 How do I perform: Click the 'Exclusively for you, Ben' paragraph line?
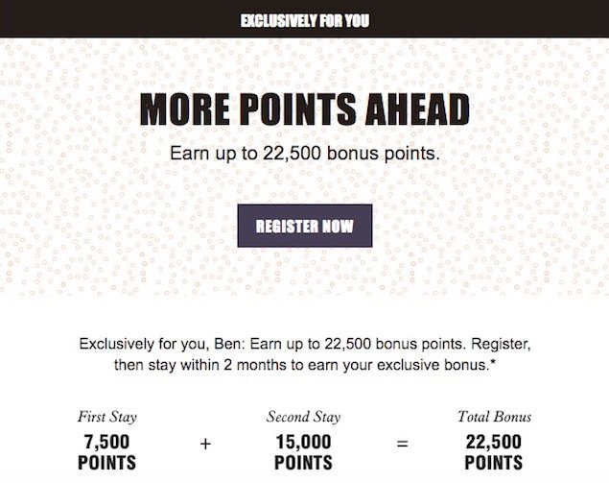point(305,344)
